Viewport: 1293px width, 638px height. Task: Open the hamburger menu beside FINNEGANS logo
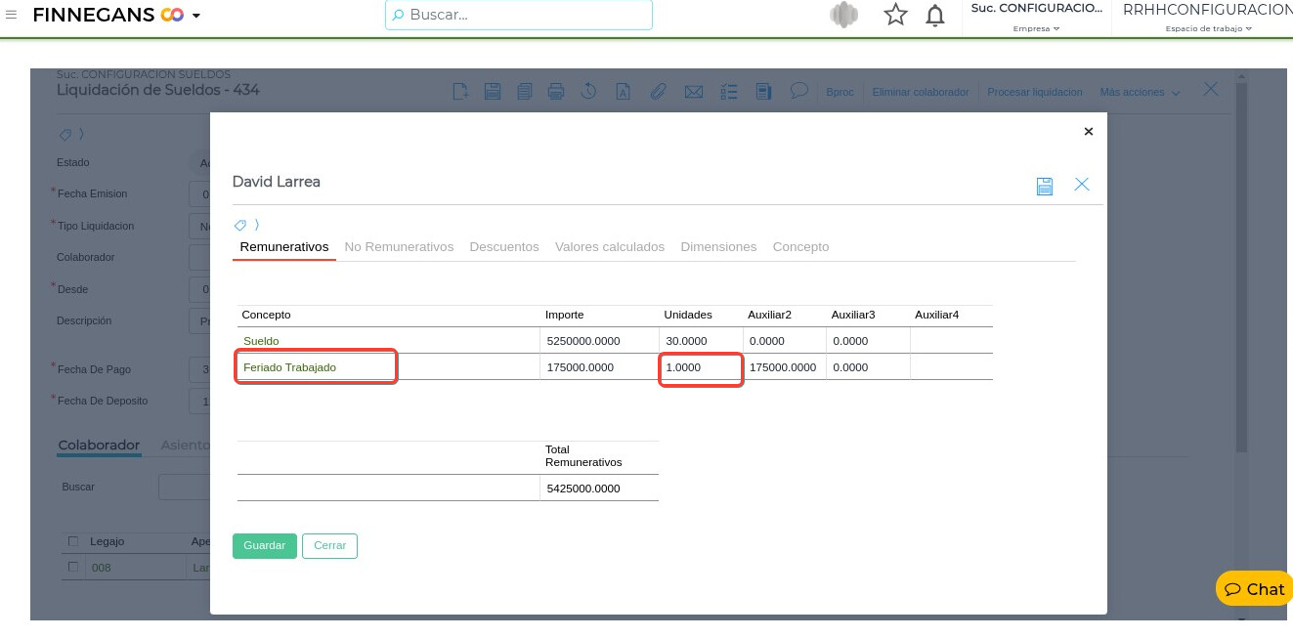point(12,15)
